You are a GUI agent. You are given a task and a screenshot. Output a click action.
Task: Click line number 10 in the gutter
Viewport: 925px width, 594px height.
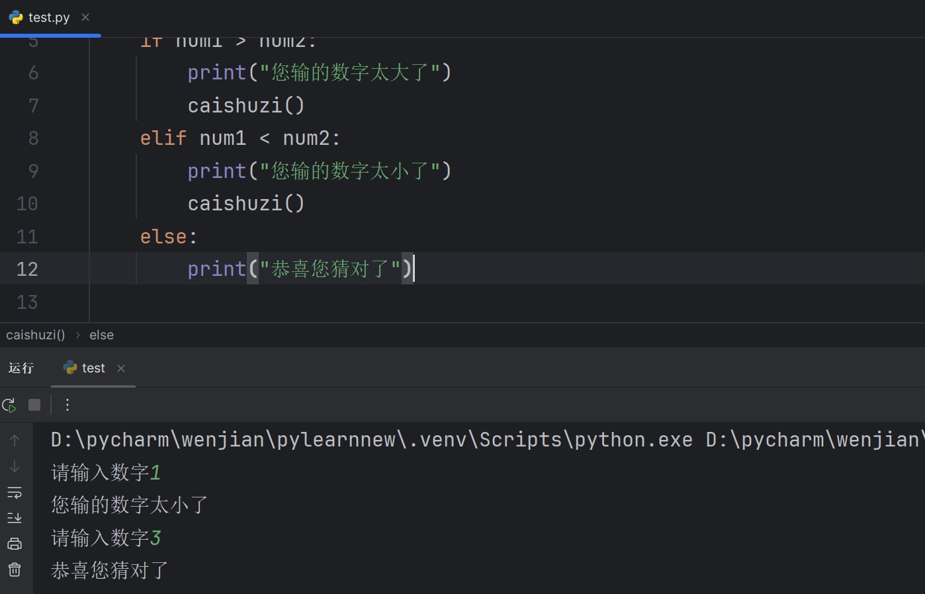[27, 204]
